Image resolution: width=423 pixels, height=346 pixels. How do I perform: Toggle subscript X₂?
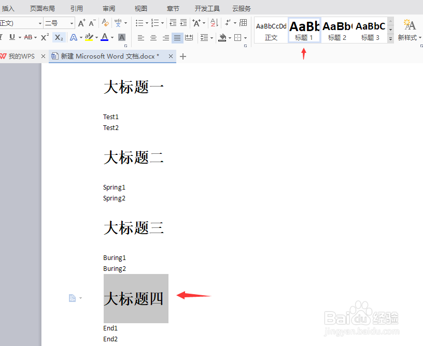point(59,37)
